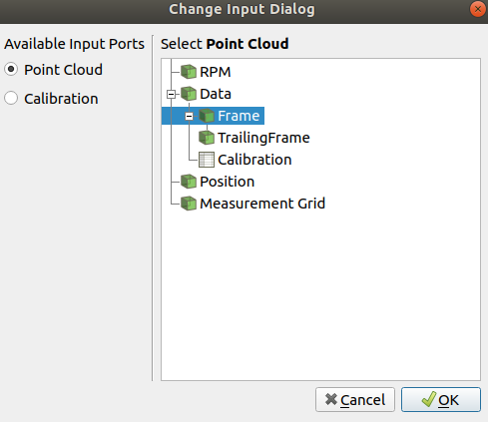
Task: Collapse the Frame tree node
Action: point(189,116)
